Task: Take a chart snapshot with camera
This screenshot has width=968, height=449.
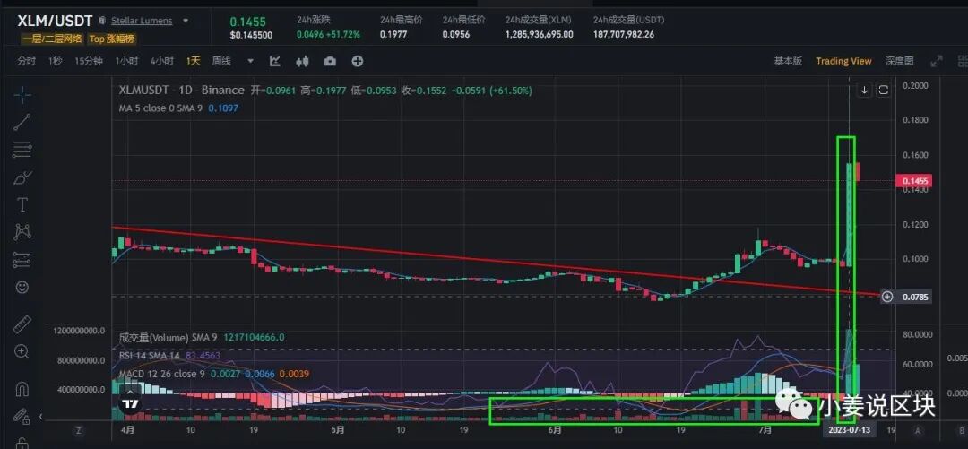Action: (x=330, y=61)
